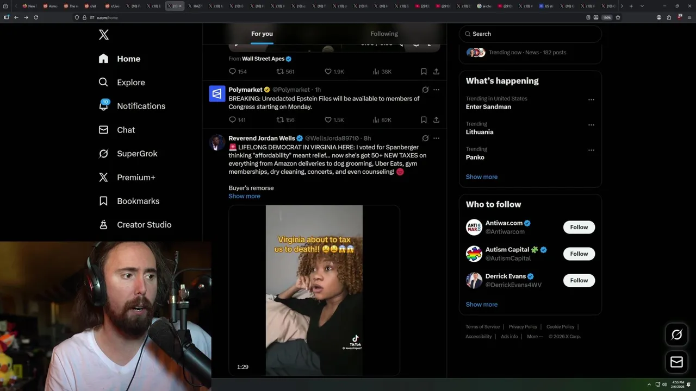Open Cookie Policy link
The width and height of the screenshot is (696, 391).
pyautogui.click(x=560, y=327)
